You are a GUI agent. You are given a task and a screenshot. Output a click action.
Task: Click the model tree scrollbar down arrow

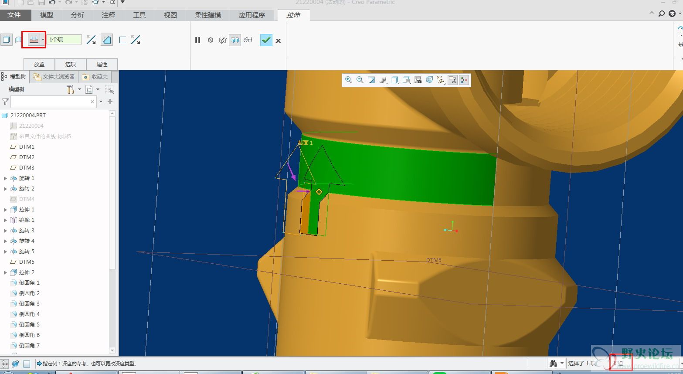[x=112, y=350]
